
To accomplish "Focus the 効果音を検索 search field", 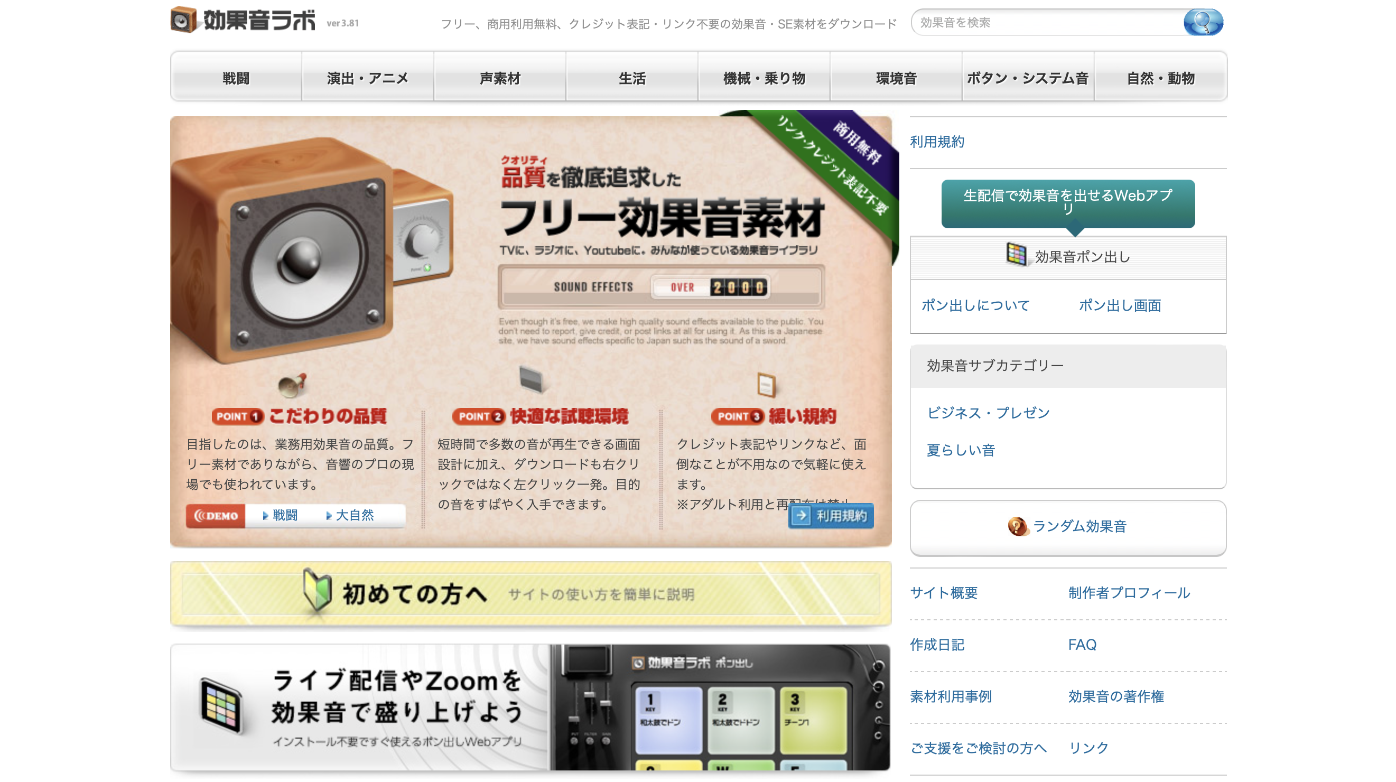I will [x=1049, y=22].
